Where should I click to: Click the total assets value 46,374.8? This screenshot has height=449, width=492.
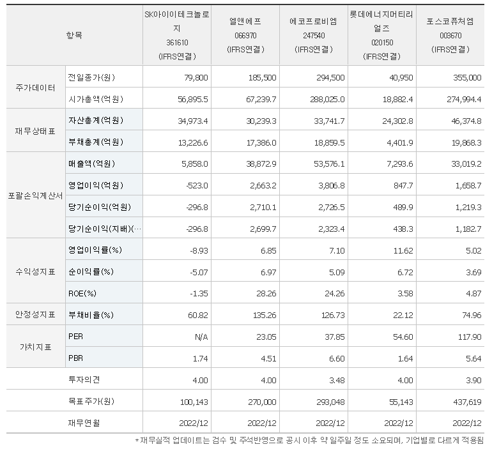pyautogui.click(x=466, y=121)
